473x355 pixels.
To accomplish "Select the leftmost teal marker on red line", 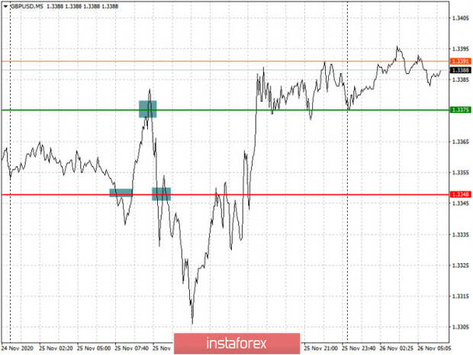I will pos(121,192).
